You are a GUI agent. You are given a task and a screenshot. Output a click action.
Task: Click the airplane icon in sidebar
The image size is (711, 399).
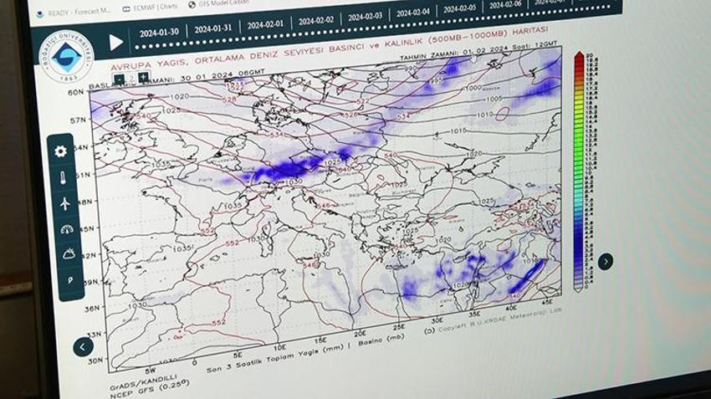pos(64,203)
